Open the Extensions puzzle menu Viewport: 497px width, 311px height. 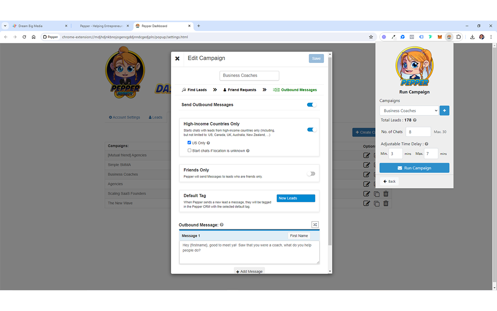tap(459, 37)
